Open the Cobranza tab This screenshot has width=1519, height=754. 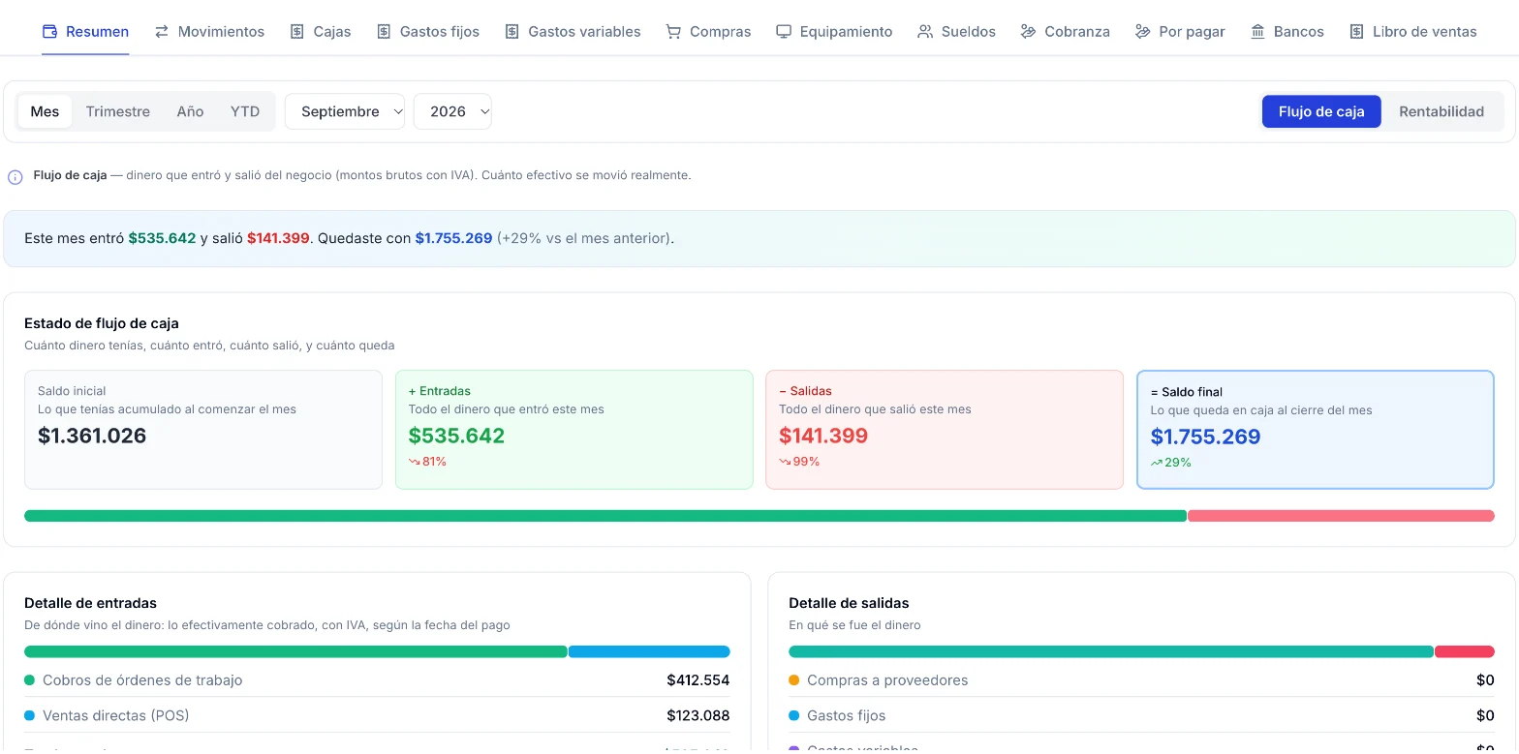(x=1066, y=31)
